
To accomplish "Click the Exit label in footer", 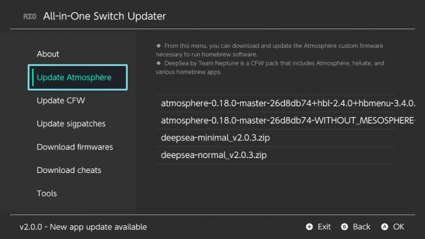I will click(x=324, y=227).
